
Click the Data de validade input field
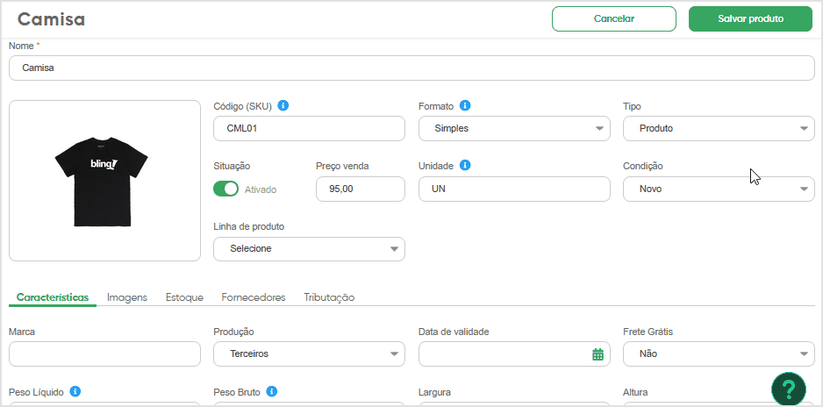[x=514, y=354]
